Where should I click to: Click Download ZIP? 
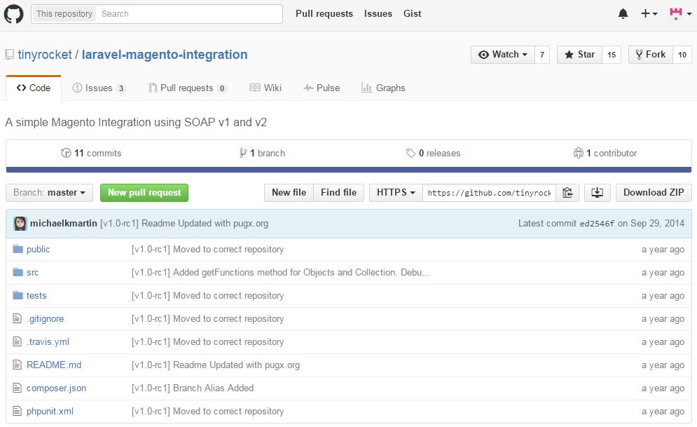654,193
